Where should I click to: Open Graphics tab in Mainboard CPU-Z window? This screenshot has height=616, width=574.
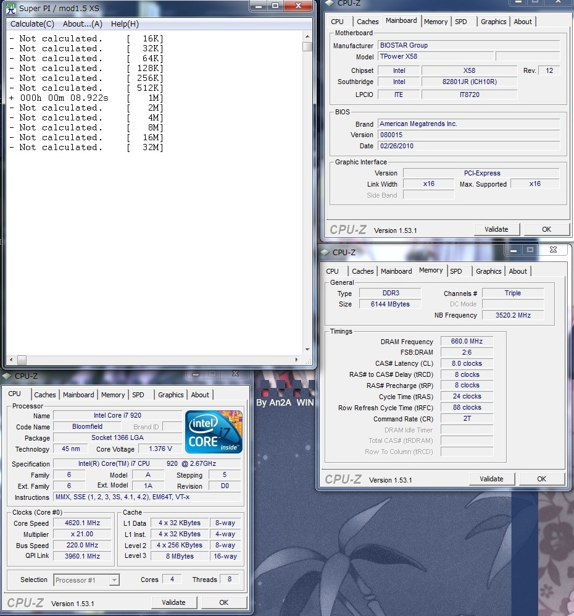coord(494,22)
